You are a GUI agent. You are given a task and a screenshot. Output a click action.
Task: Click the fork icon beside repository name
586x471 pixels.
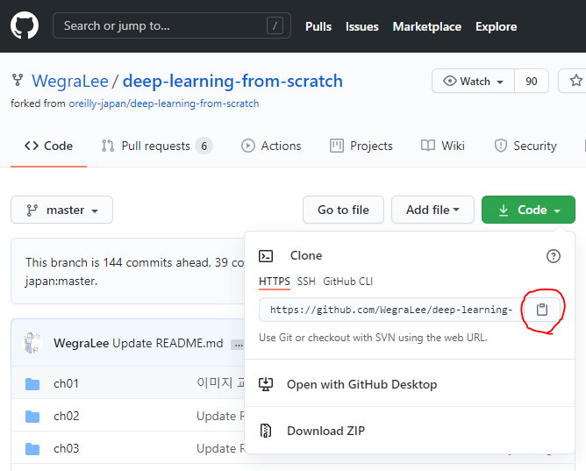tap(18, 80)
